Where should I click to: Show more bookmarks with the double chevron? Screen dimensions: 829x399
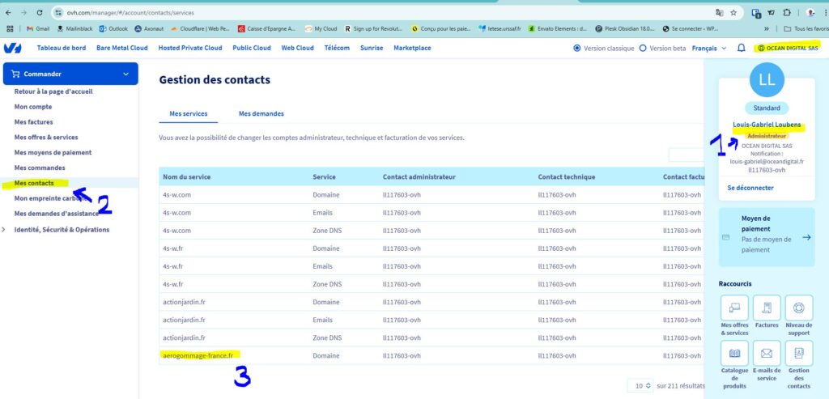click(x=767, y=28)
